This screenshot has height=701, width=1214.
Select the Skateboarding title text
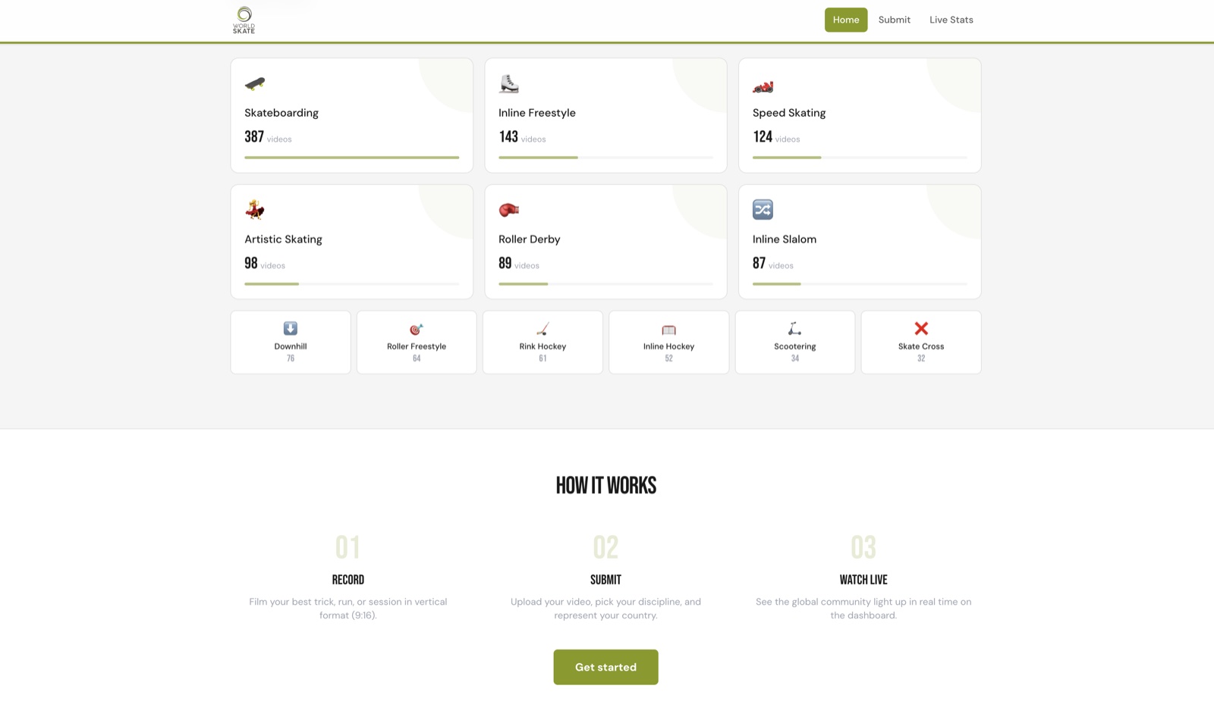[x=281, y=113]
